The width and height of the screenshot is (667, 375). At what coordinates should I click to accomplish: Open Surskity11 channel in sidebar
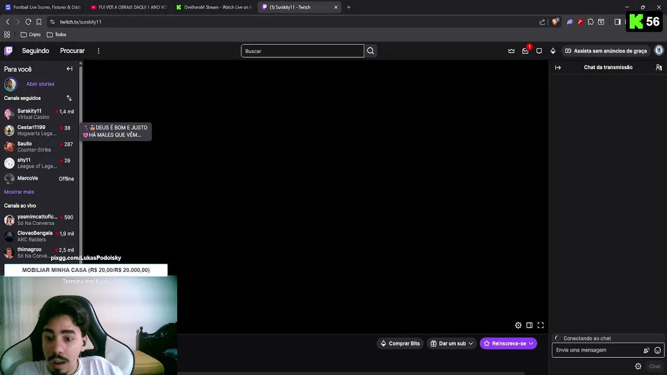pyautogui.click(x=40, y=114)
